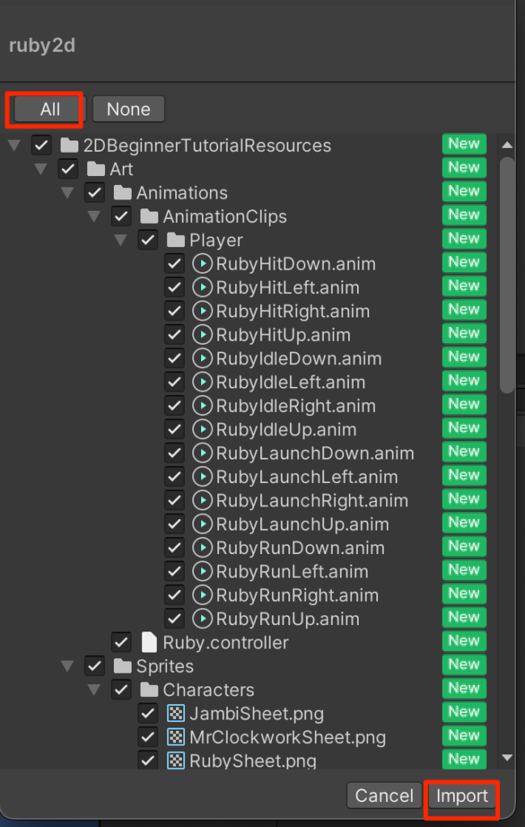Click the RubySheet.png sprite icon
This screenshot has height=827, width=525.
[176, 761]
